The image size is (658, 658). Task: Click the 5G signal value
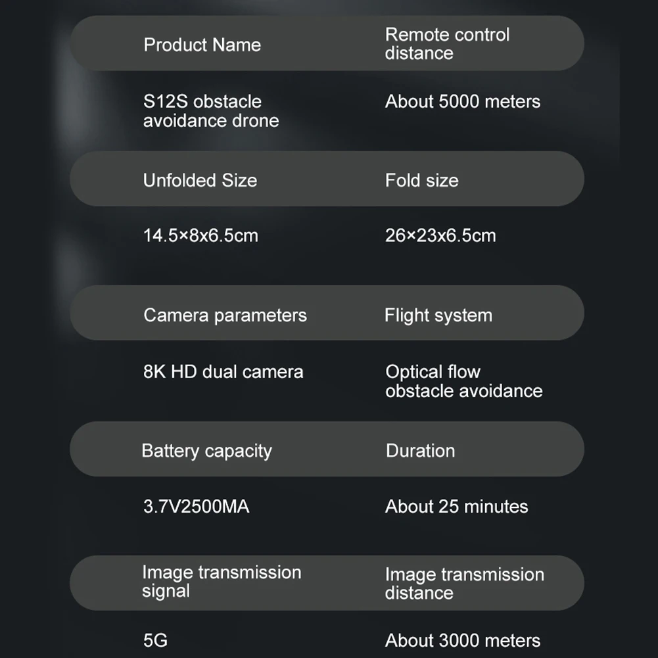click(155, 640)
